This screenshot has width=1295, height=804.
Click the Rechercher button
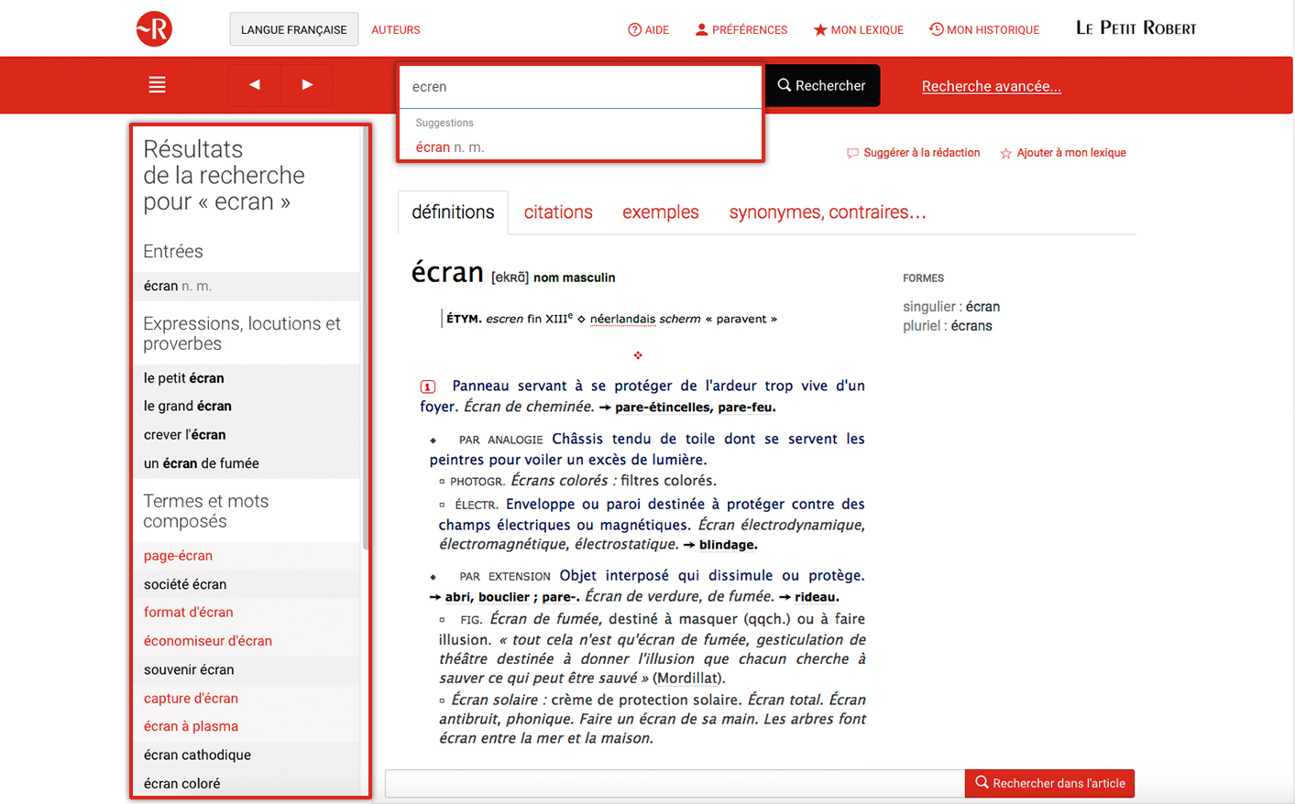(x=822, y=85)
